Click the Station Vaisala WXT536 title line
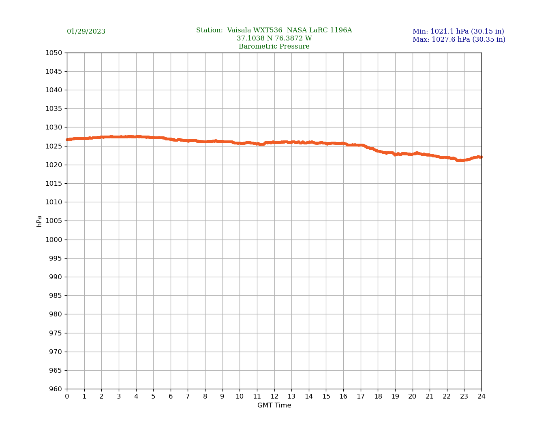 [274, 30]
